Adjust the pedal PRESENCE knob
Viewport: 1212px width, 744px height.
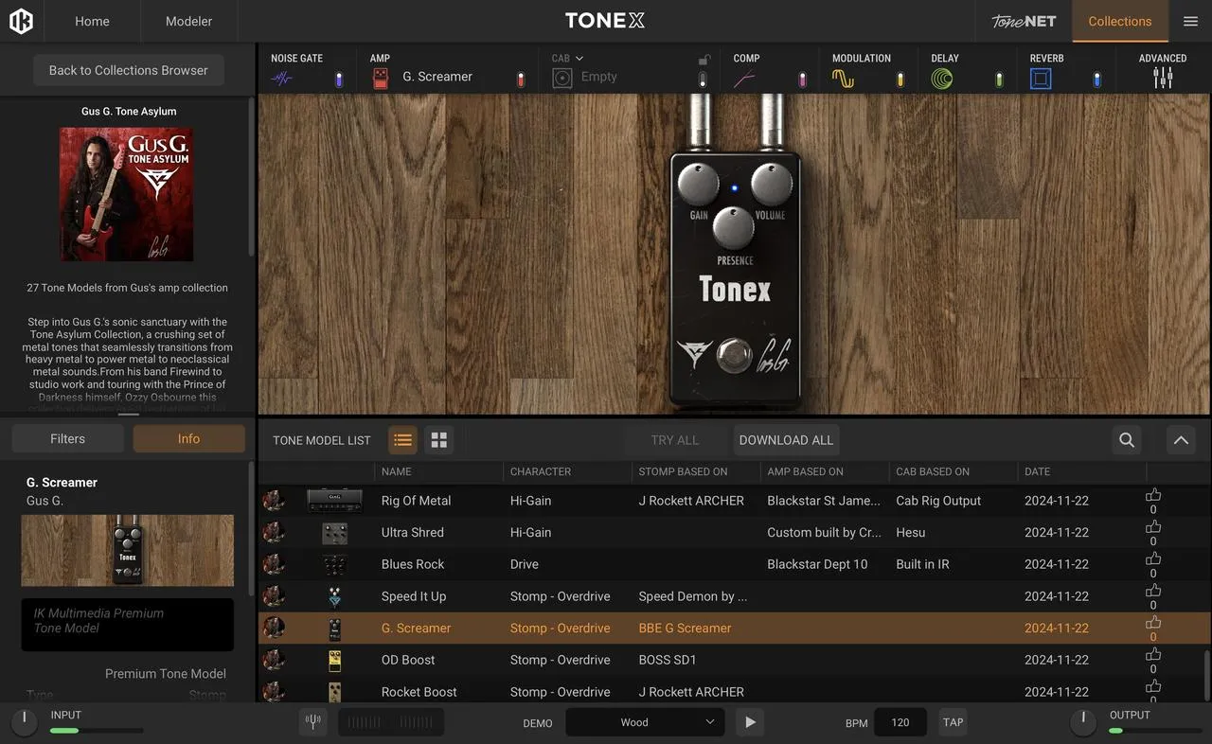point(734,228)
